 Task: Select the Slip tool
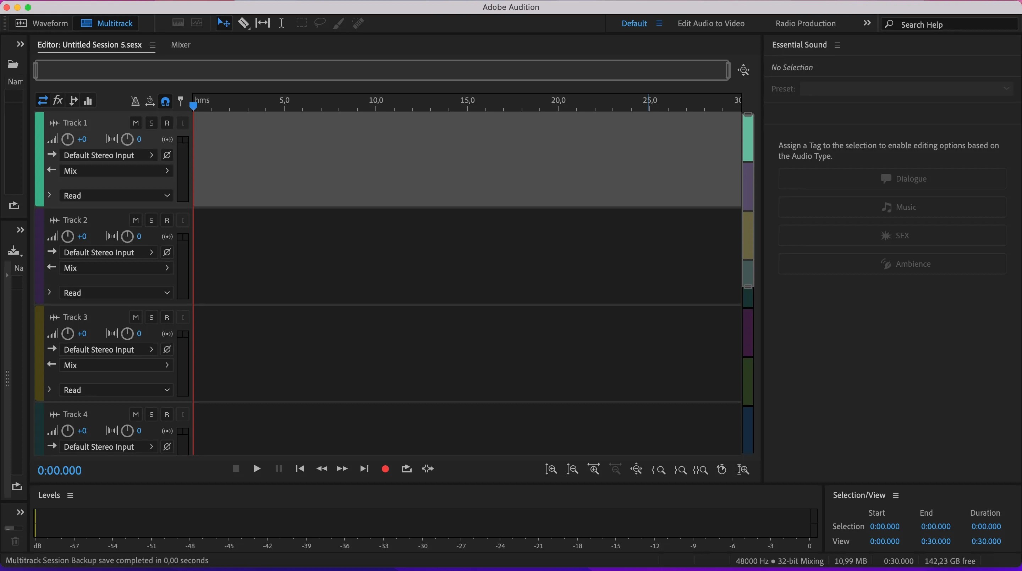pyautogui.click(x=262, y=23)
